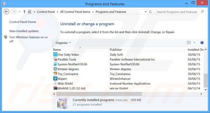The width and height of the screenshot is (210, 113).
Task: Open recent locations dropdown arrow
Action: click(x=20, y=12)
